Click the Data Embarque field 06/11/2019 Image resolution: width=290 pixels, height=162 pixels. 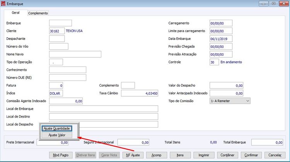[221, 39]
